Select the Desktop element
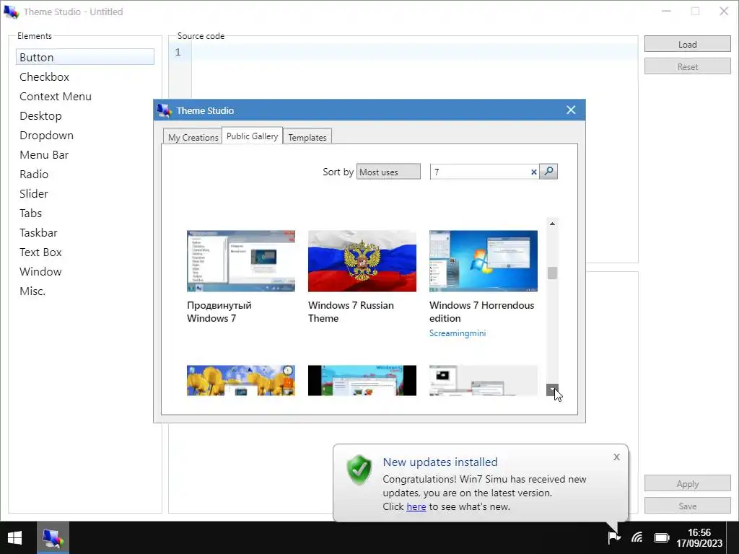This screenshot has height=554, width=739. click(x=85, y=115)
